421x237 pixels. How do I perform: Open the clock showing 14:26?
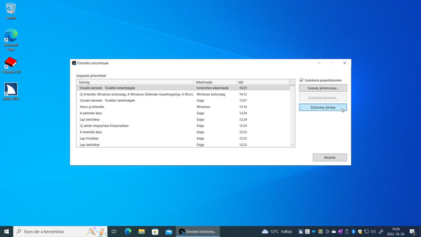[396, 231]
